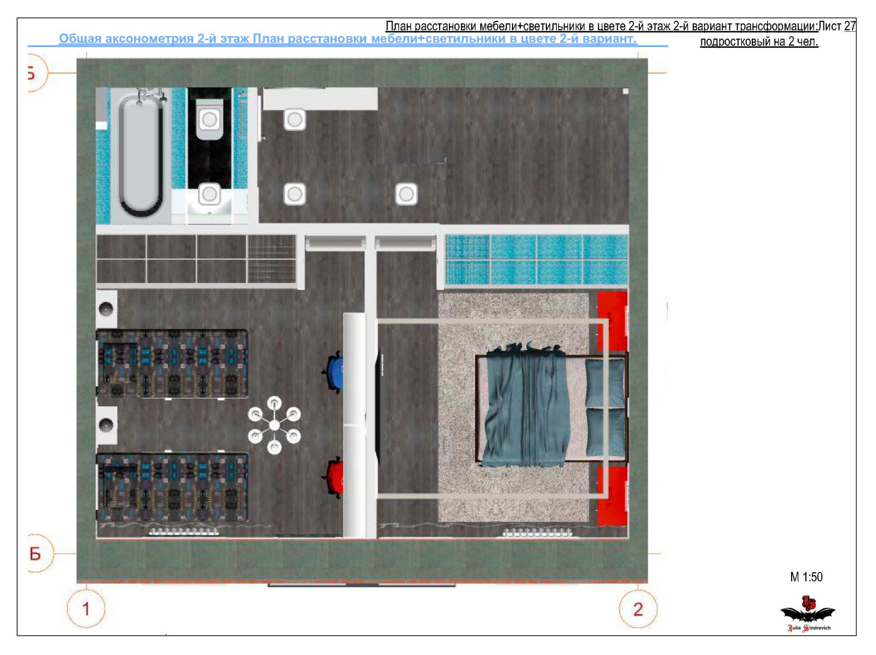This screenshot has height=655, width=876.
Task: Select the axis marker circle labeled 2
Action: 638,608
